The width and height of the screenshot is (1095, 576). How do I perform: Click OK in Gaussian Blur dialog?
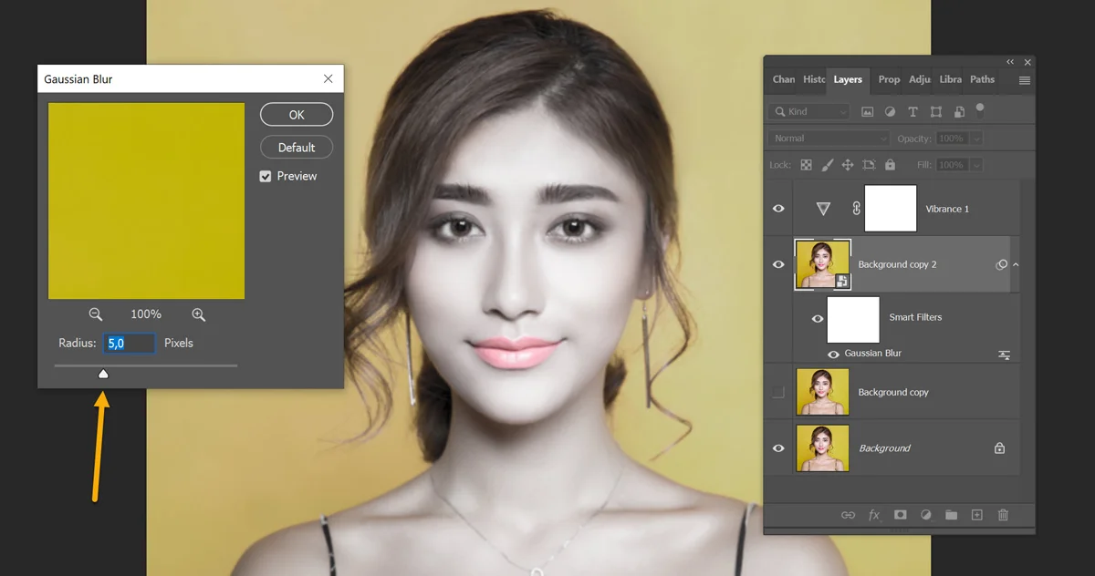(297, 115)
